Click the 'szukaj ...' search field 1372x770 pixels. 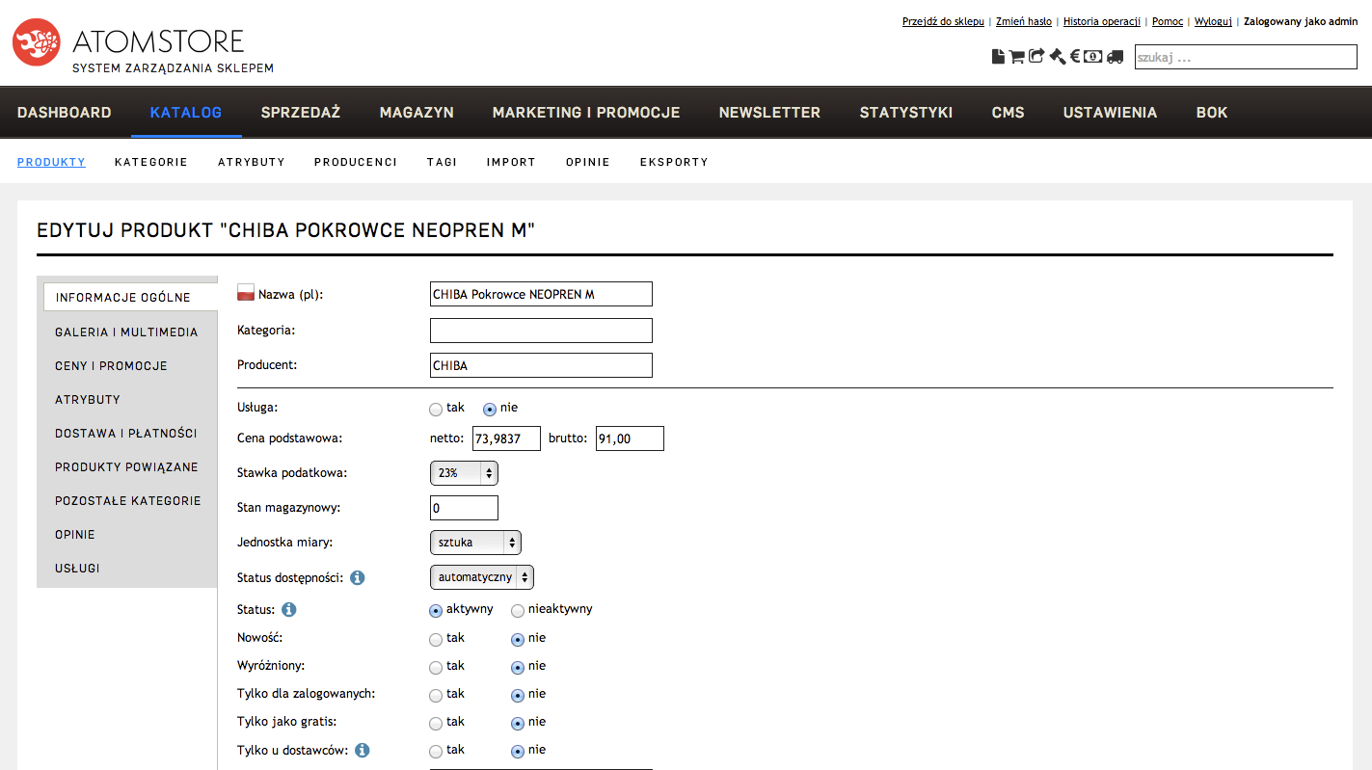pos(1245,57)
